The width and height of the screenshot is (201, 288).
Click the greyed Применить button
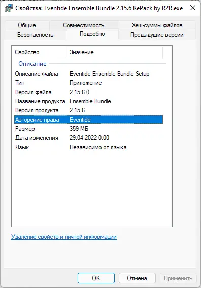178,278
